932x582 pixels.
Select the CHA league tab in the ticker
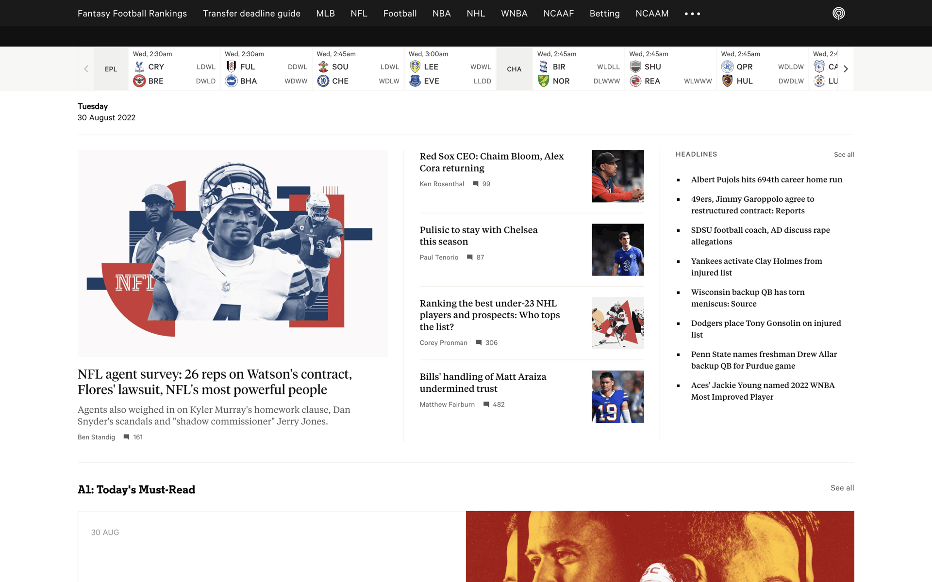[514, 69]
